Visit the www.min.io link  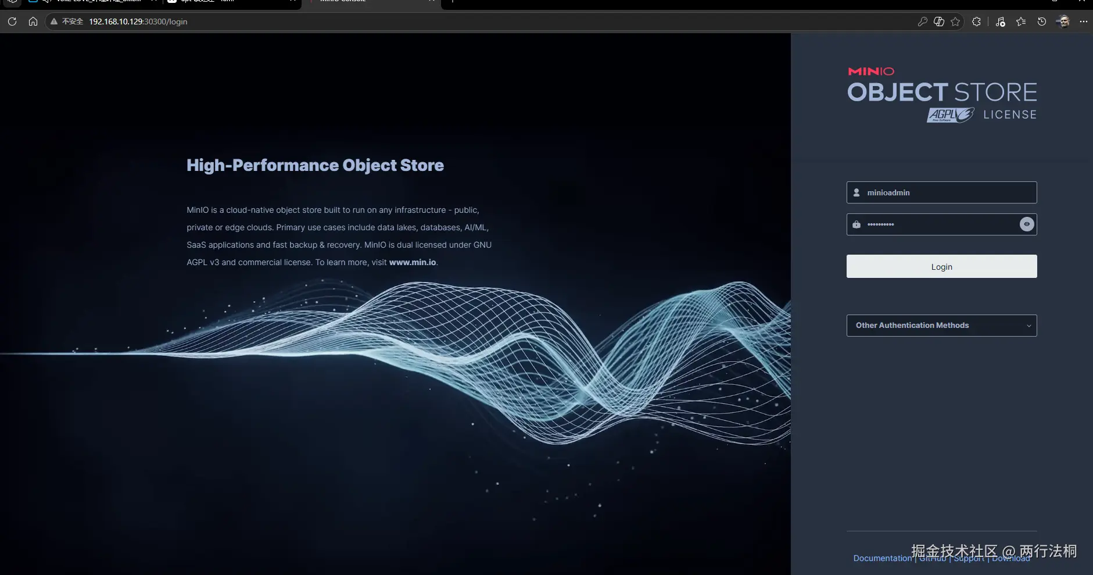click(413, 262)
